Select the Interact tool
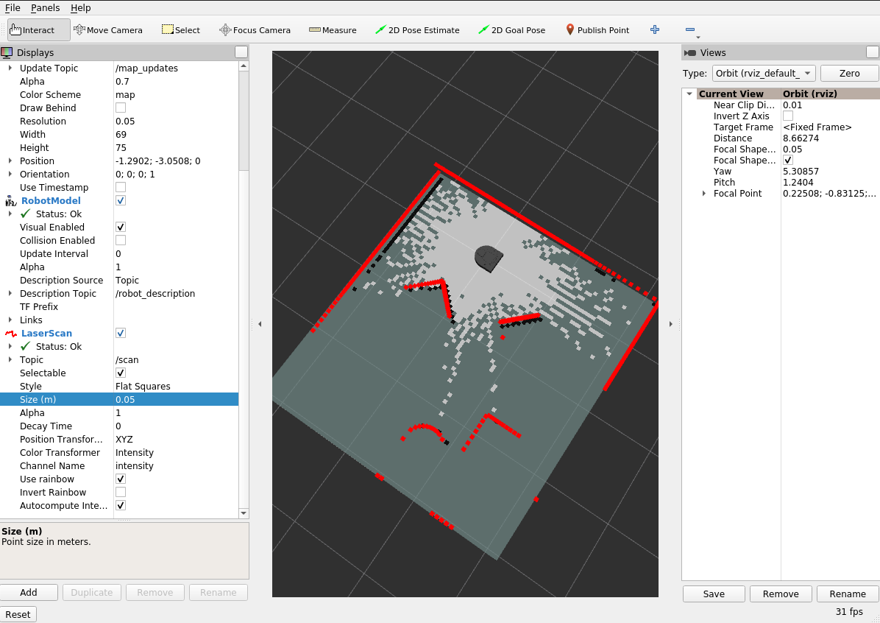 tap(38, 30)
